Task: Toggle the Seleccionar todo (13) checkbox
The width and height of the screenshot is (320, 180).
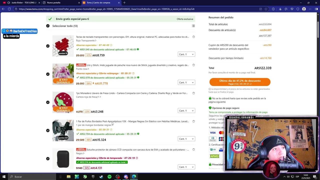Action: pyautogui.click(x=48, y=26)
